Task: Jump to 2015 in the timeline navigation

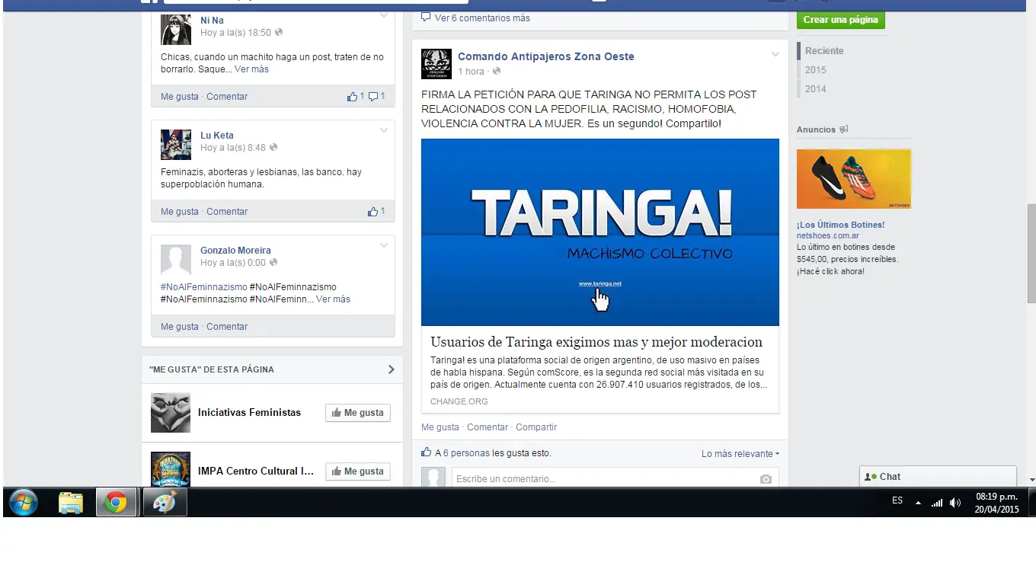Action: coord(816,70)
